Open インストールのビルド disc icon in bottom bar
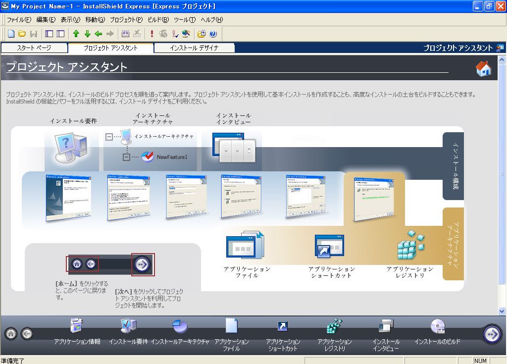Viewport: 507px width, 364px height. 437,331
